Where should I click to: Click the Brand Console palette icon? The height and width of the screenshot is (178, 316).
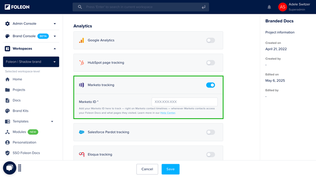pos(7,36)
